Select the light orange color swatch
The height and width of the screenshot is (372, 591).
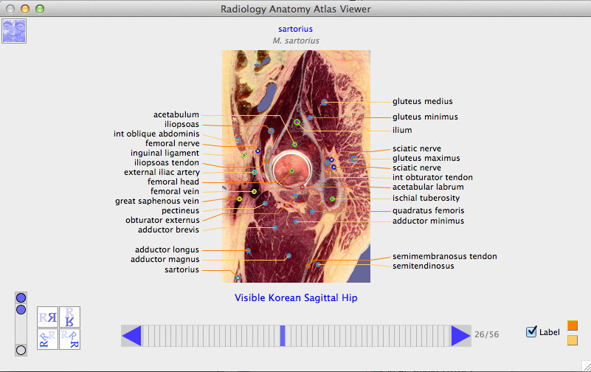[x=573, y=340]
